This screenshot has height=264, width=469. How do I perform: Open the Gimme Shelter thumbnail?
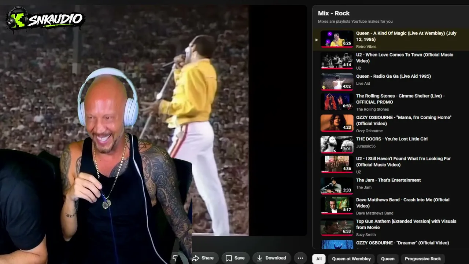tap(337, 102)
